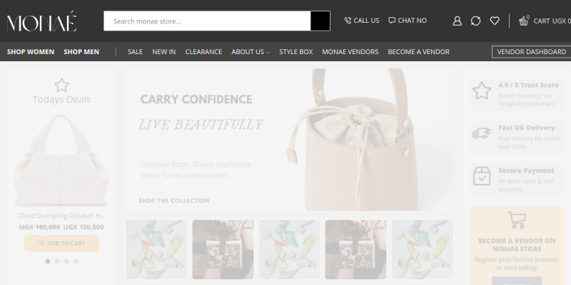Image resolution: width=571 pixels, height=285 pixels.
Task: Click Secure Payment heading
Action: pos(526,170)
